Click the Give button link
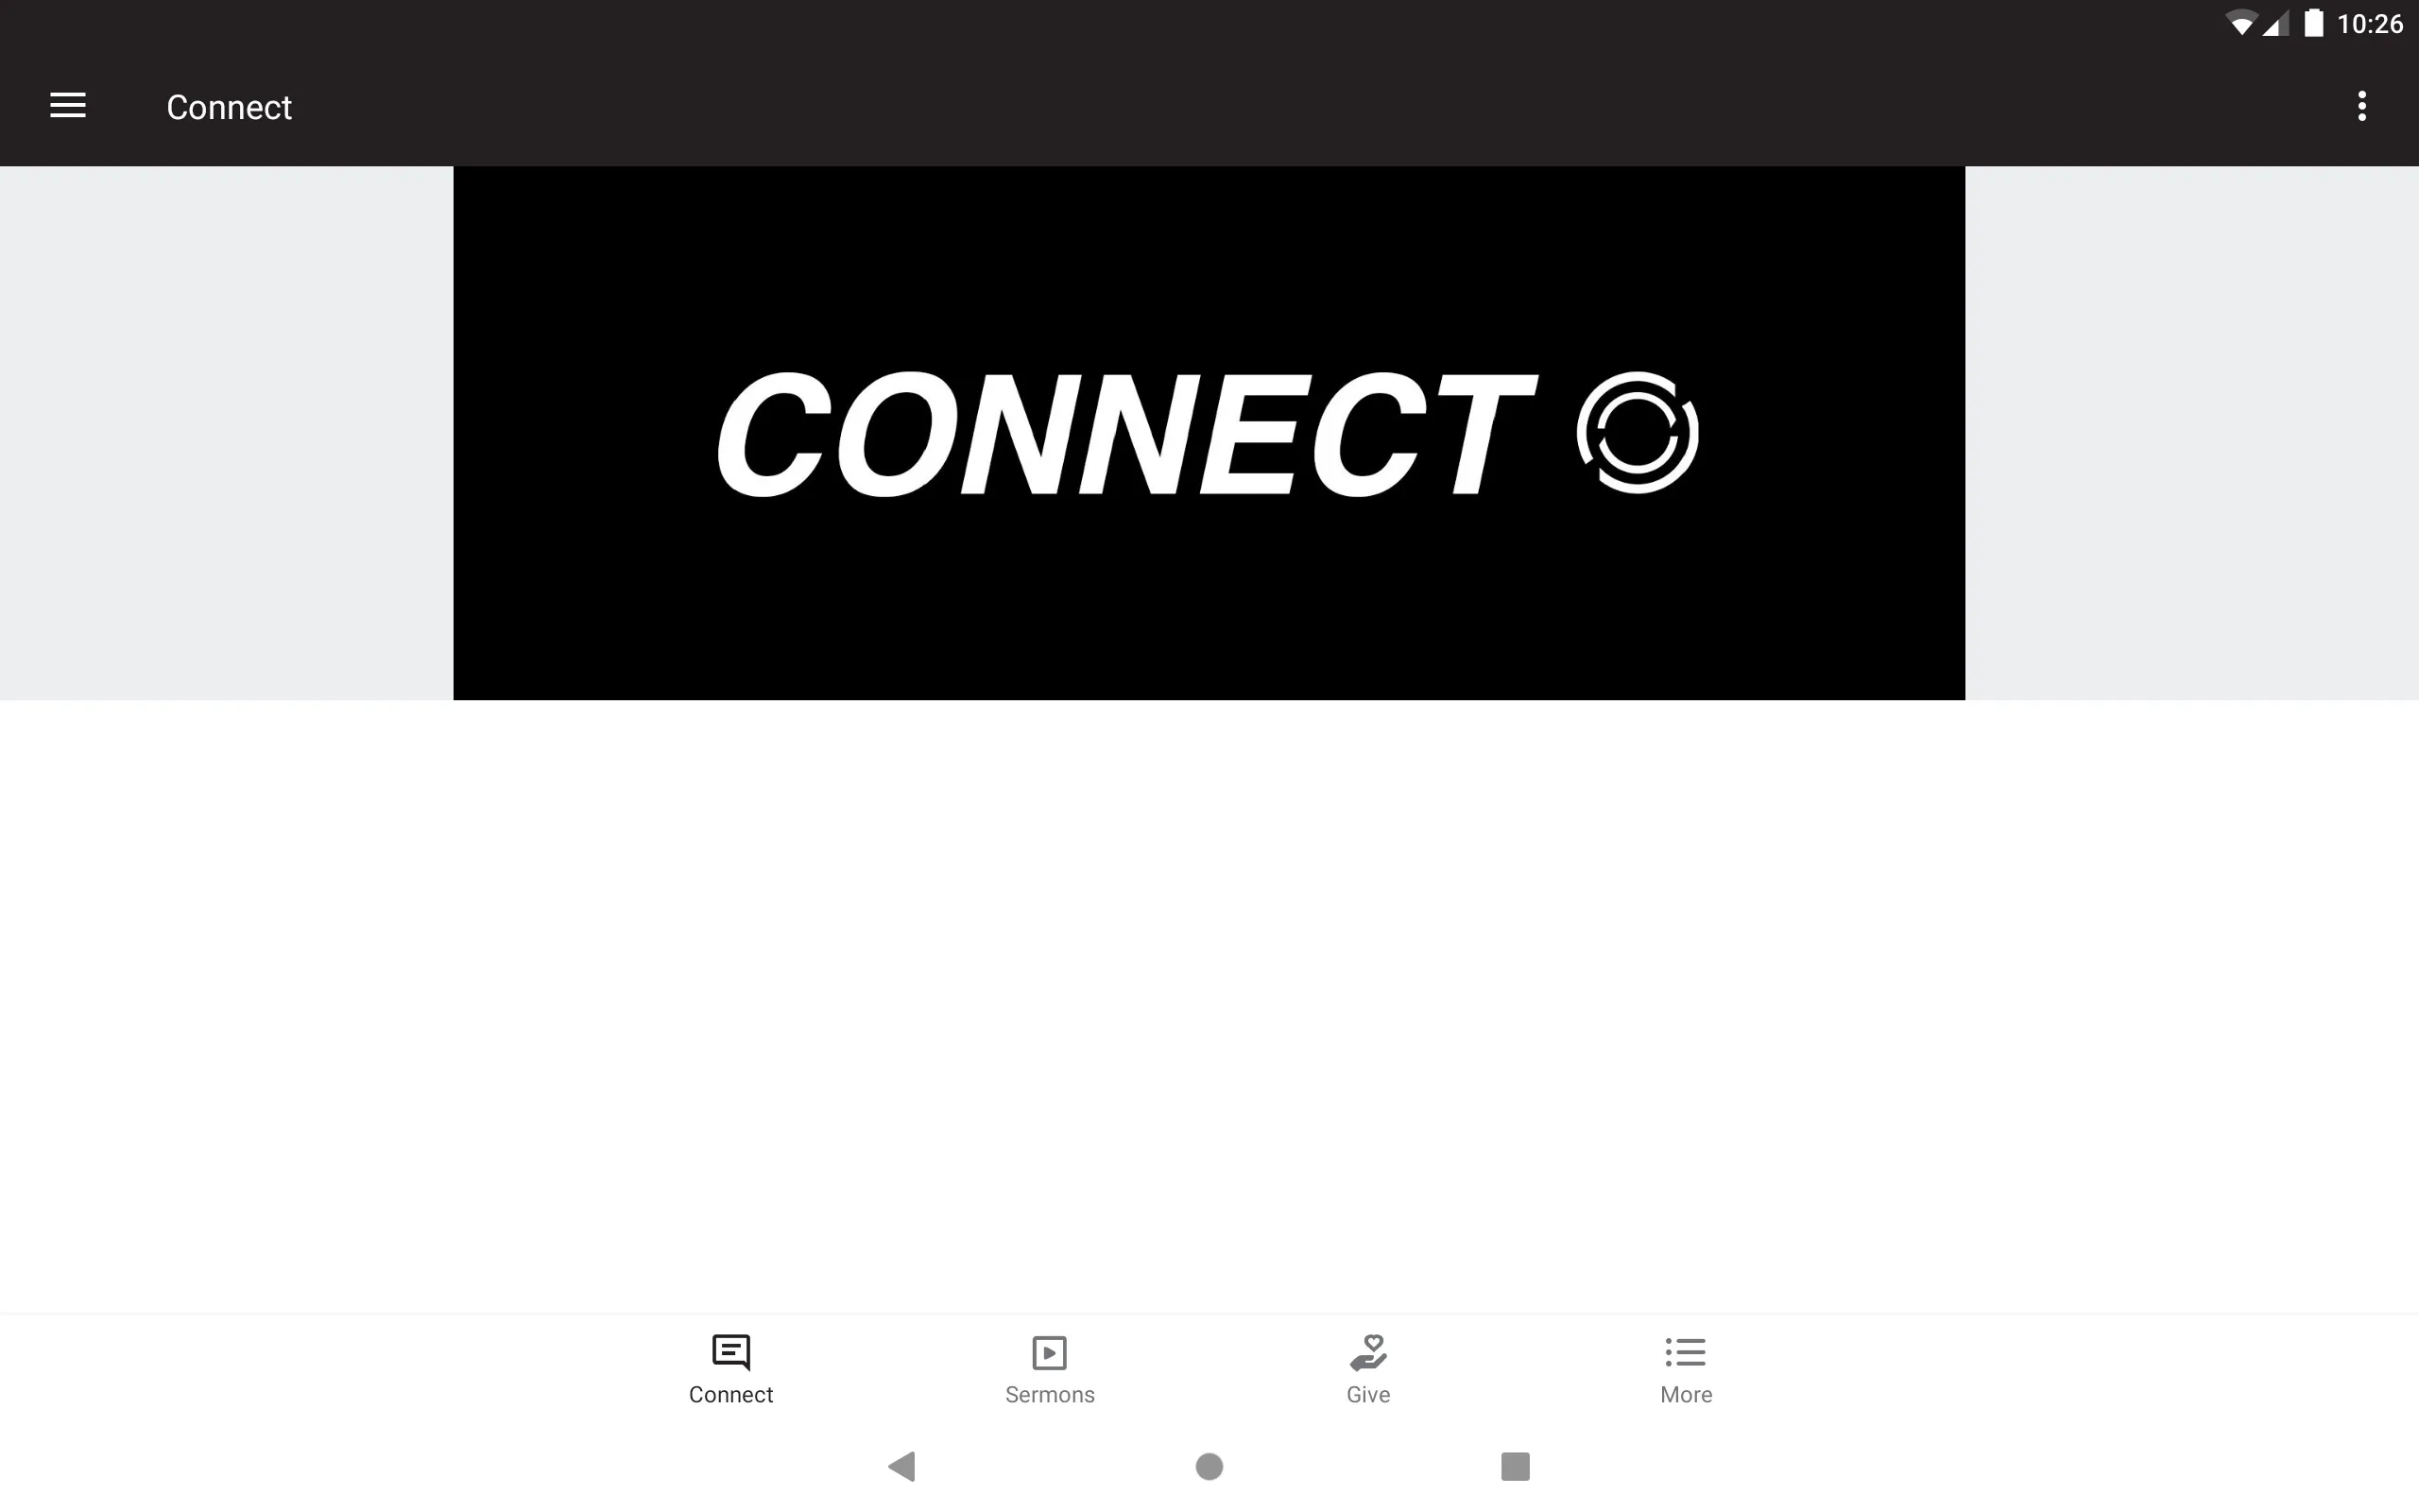Screen dimensions: 2419x1512 1367,1367
